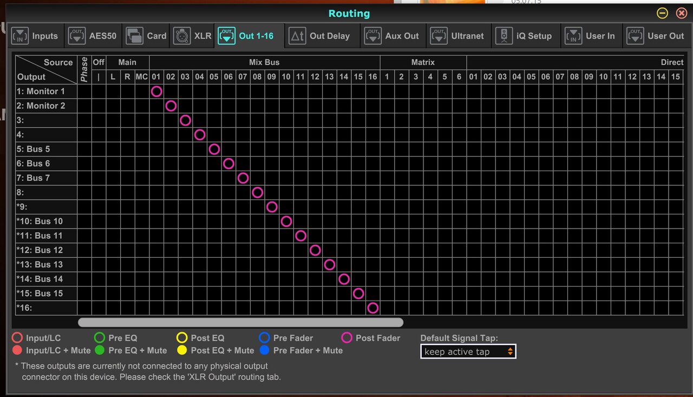This screenshot has height=397, width=693.
Task: Select the '1: Monitor 1' output row label
Action: pyautogui.click(x=46, y=92)
